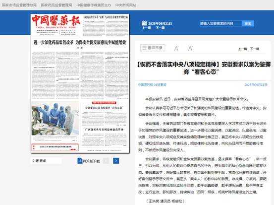Go to next issue 下一期
The height and width of the screenshot is (205, 274).
[160, 28]
